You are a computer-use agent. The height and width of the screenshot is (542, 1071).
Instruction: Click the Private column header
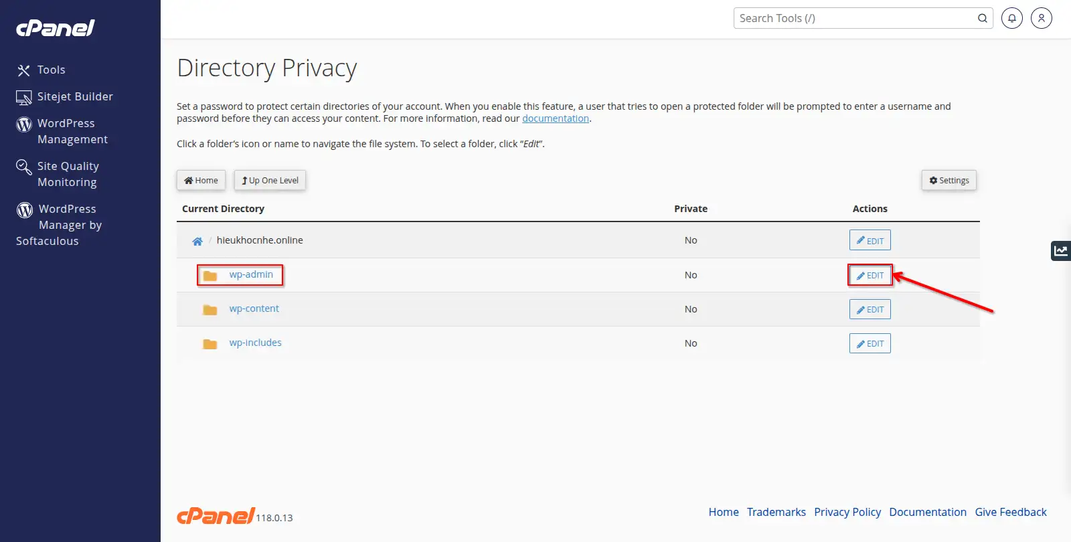click(691, 209)
